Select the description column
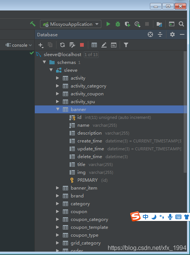Image resolution: width=190 pixels, height=255 pixels. [89, 133]
